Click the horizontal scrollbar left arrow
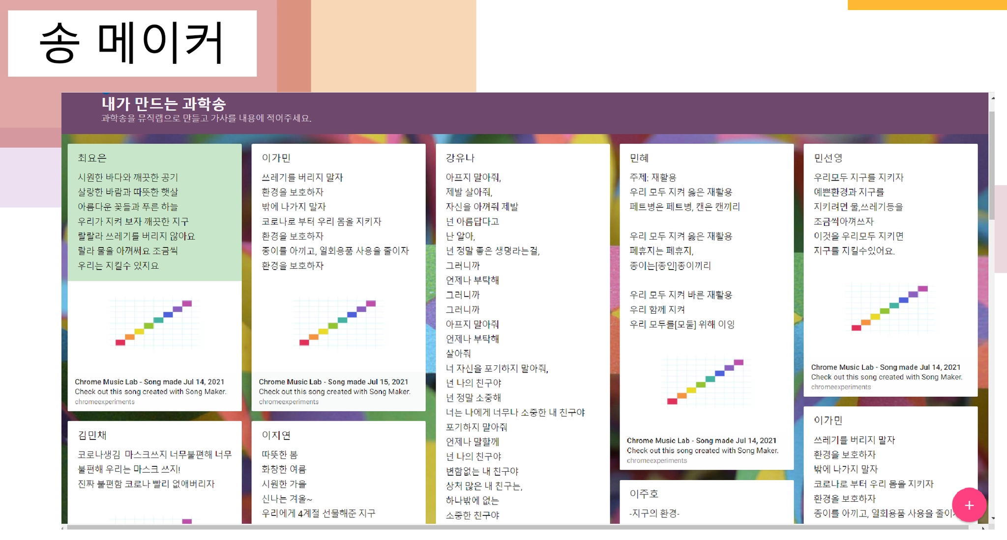 tap(63, 528)
